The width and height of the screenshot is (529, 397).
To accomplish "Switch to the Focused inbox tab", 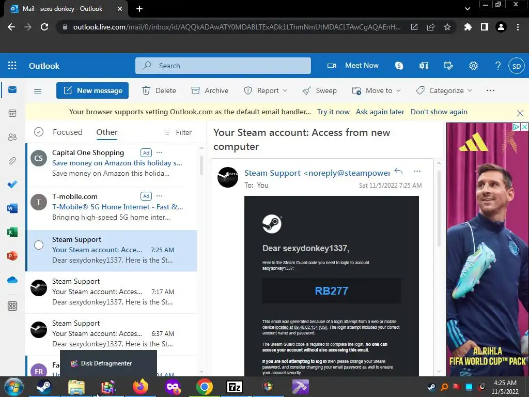I will tap(68, 132).
